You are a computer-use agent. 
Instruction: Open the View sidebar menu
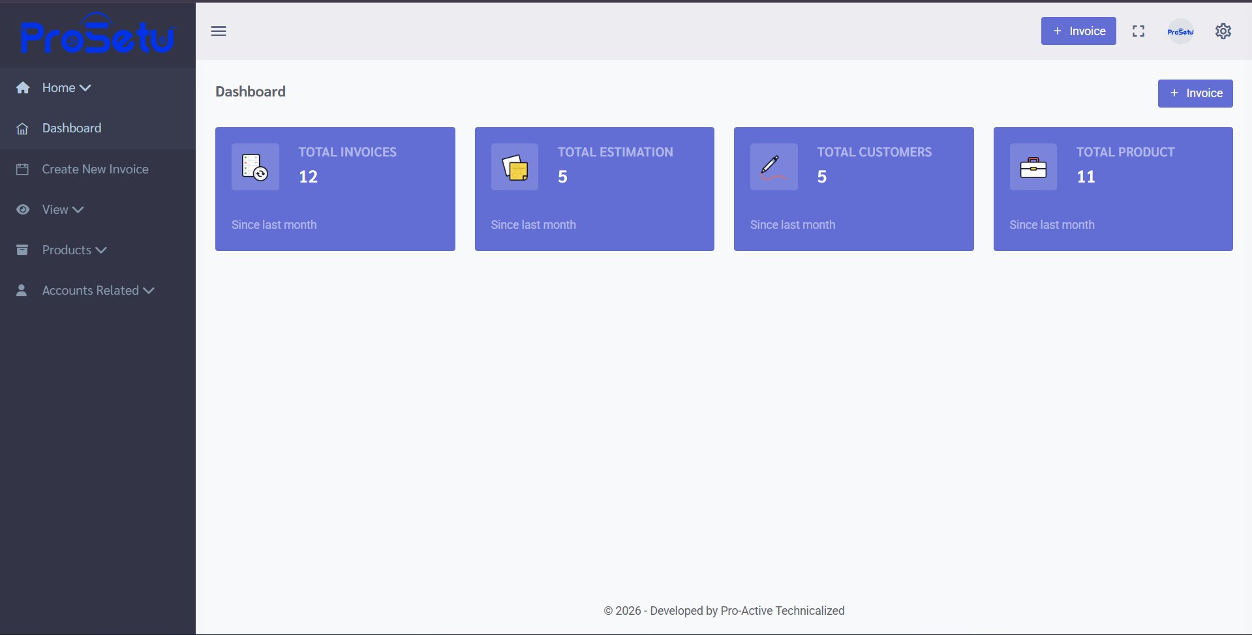(x=98, y=210)
